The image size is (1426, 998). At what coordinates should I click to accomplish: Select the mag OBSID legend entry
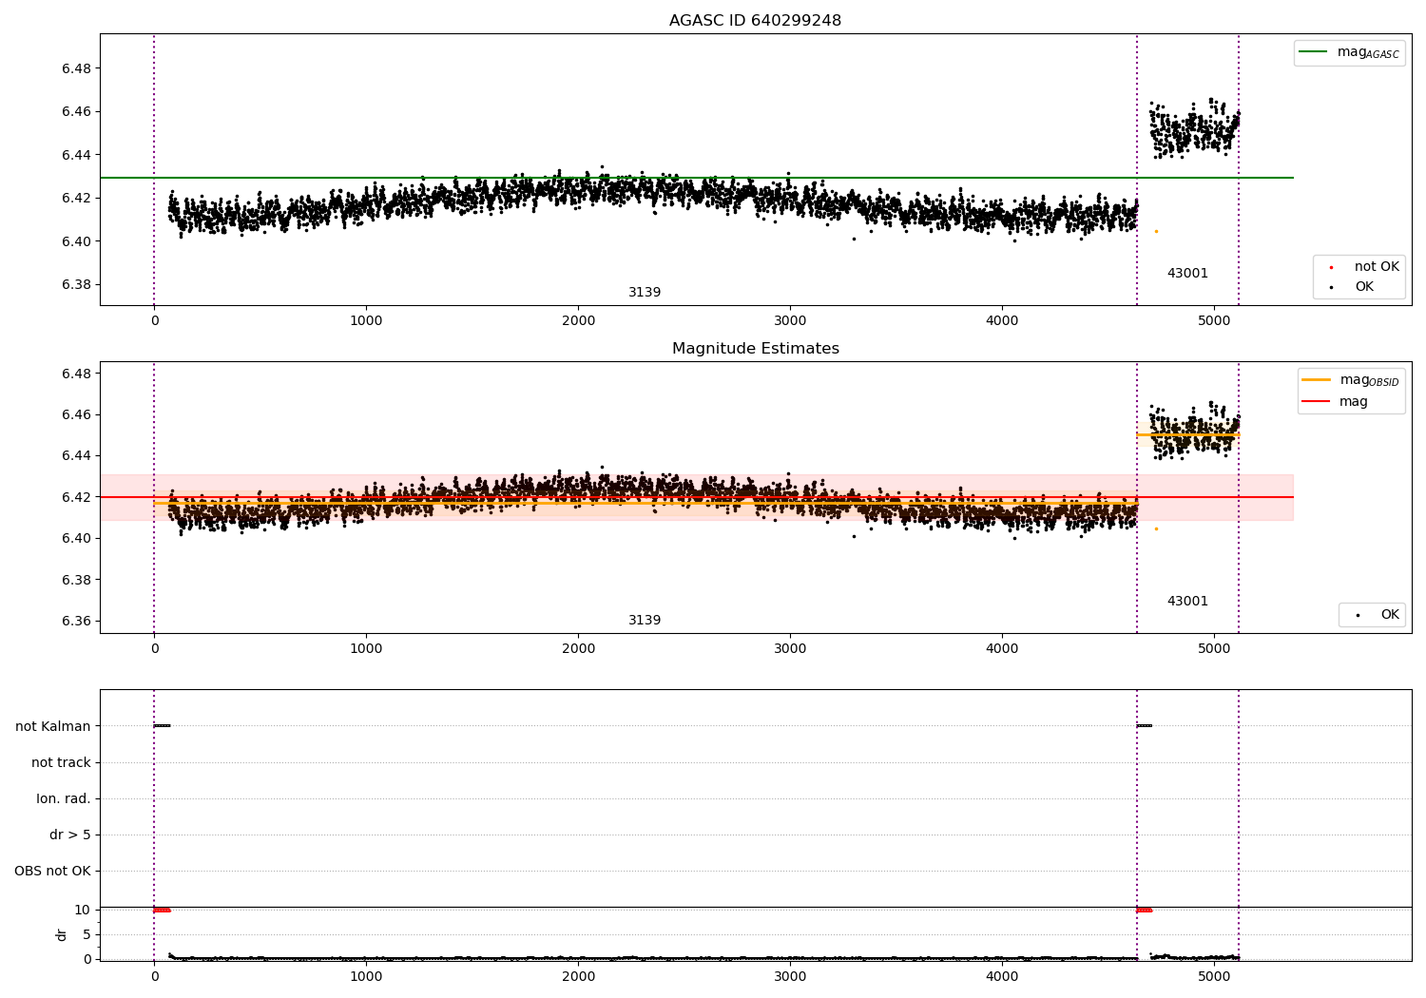(1369, 380)
